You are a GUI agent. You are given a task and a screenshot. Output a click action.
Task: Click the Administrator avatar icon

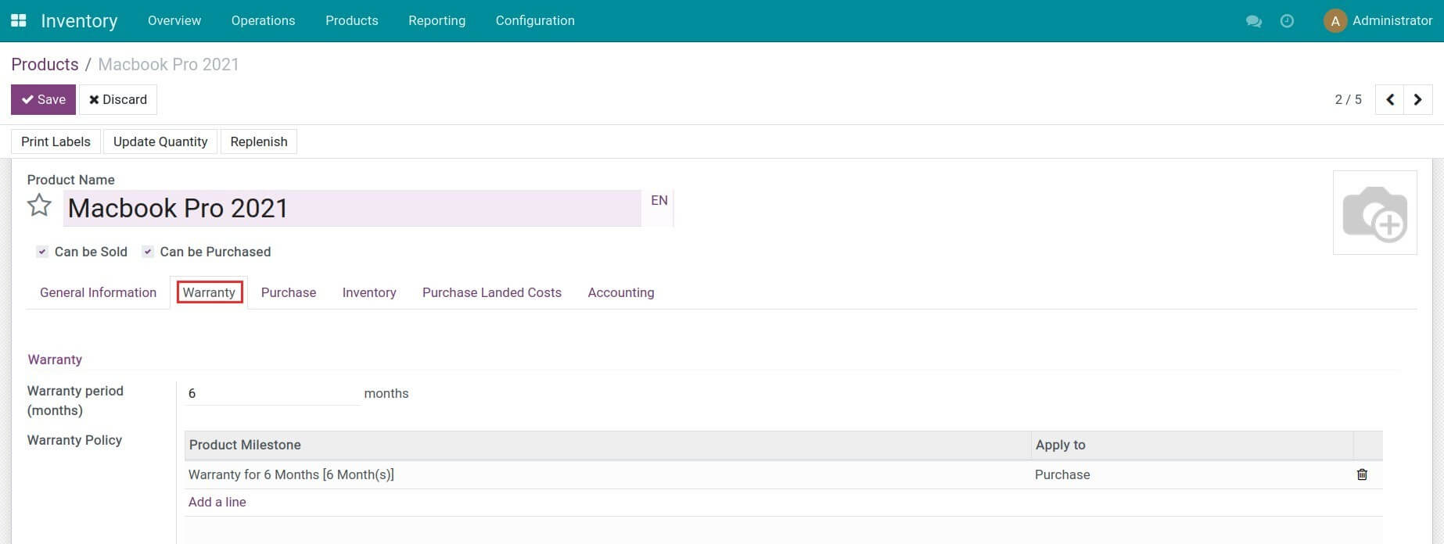(1334, 21)
